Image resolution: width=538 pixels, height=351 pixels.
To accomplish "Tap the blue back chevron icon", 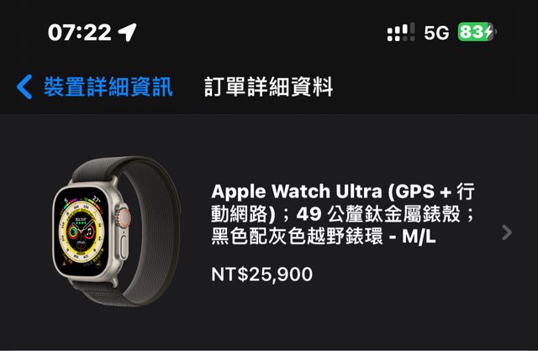I will point(24,86).
